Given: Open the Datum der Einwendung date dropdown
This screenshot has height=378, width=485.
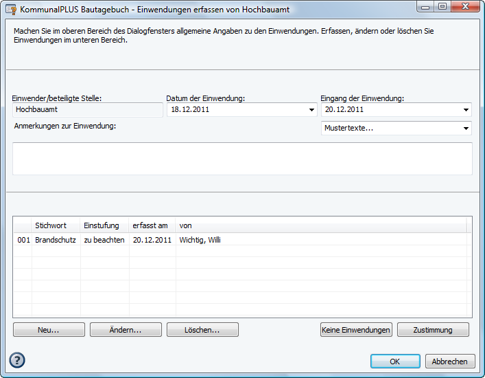Looking at the screenshot, I should point(311,110).
